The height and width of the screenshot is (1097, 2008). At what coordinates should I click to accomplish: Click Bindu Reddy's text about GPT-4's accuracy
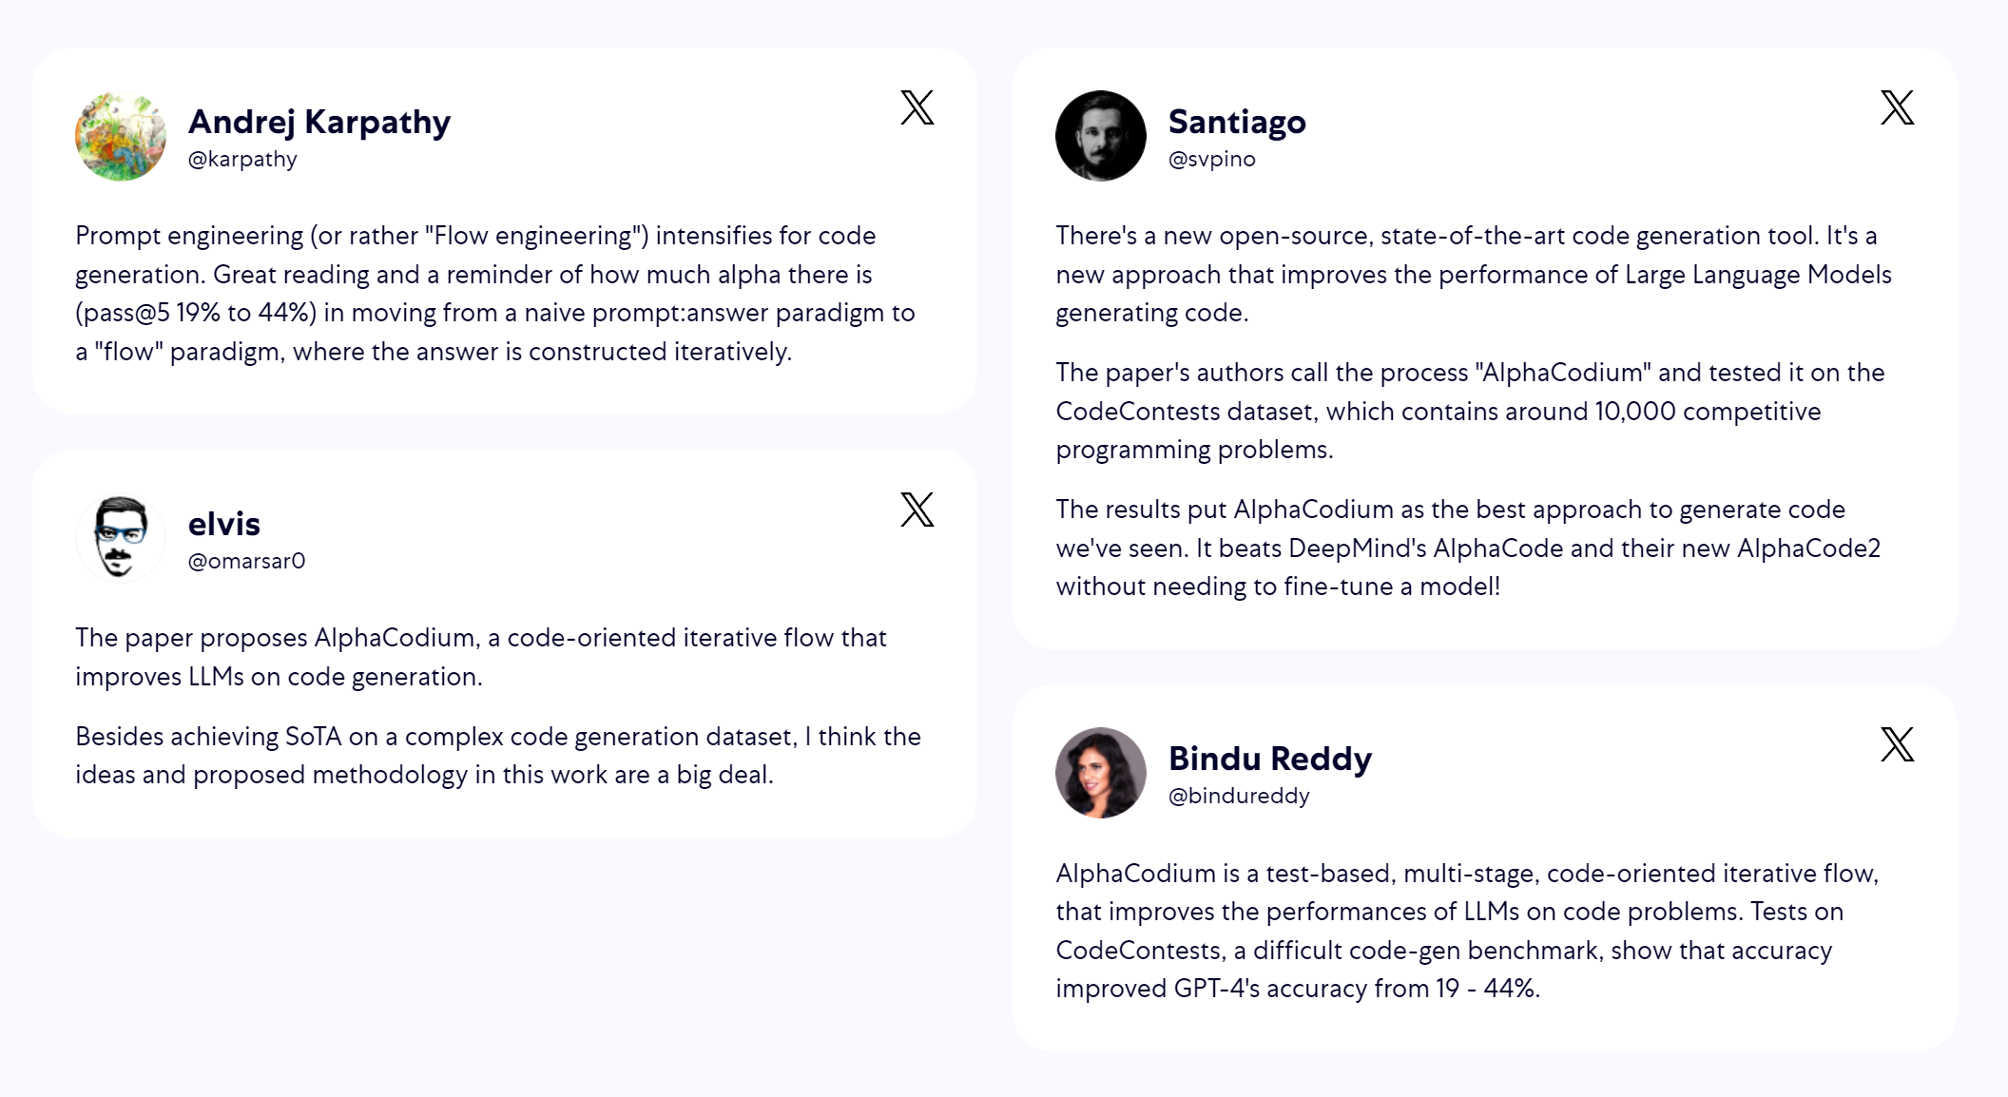click(x=1467, y=931)
